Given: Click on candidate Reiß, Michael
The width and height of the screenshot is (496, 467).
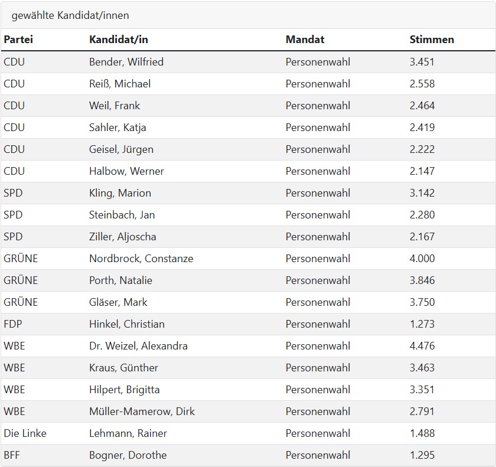Looking at the screenshot, I should pyautogui.click(x=120, y=84).
